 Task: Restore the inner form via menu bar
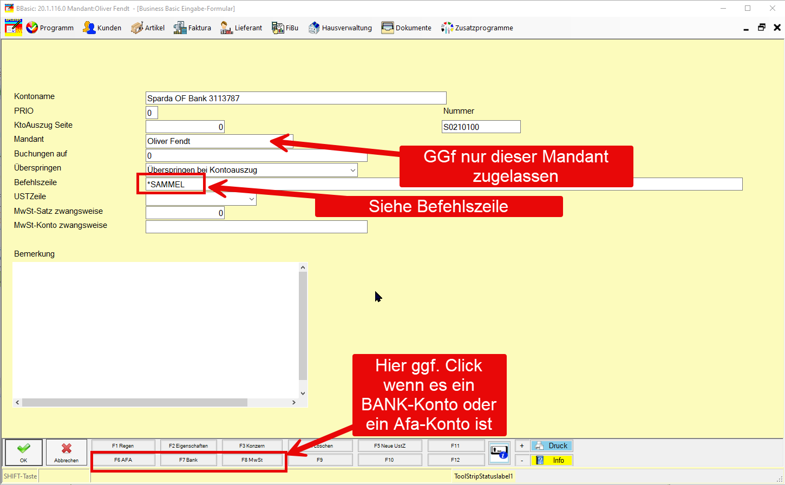pos(762,28)
